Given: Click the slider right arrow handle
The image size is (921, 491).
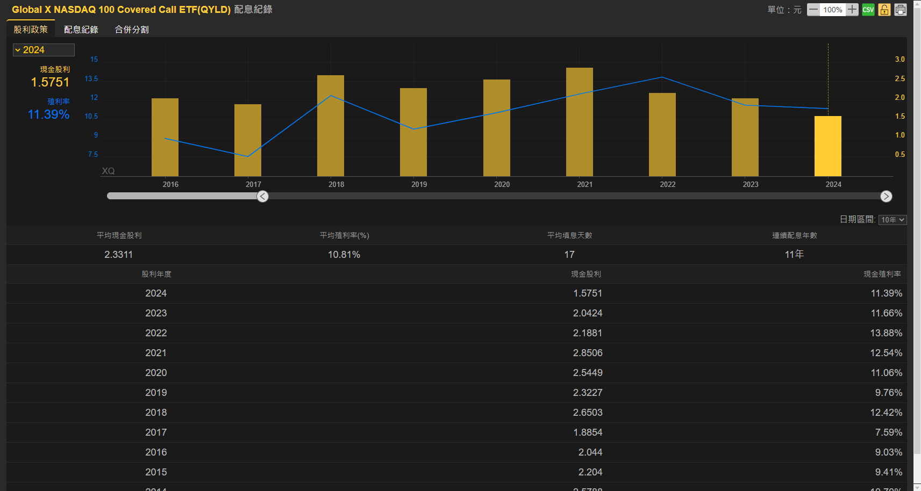Looking at the screenshot, I should click(886, 197).
